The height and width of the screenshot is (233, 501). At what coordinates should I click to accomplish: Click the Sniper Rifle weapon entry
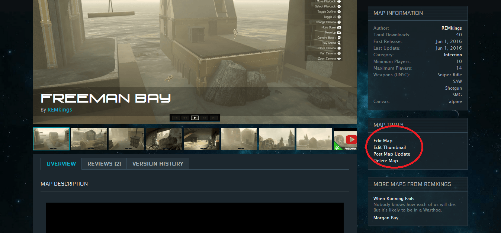(x=450, y=75)
